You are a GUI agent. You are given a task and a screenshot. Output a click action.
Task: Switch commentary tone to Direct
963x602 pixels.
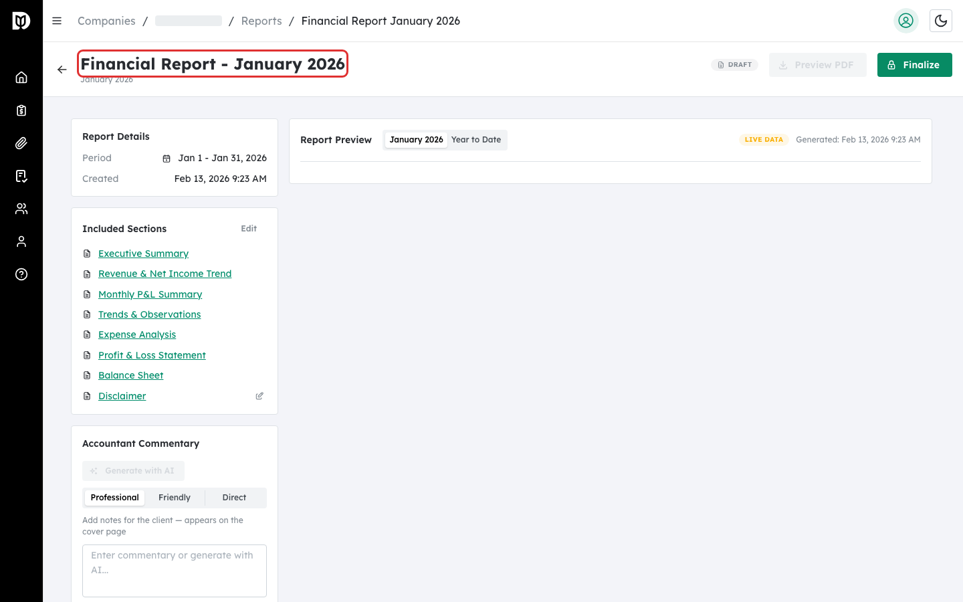[234, 497]
